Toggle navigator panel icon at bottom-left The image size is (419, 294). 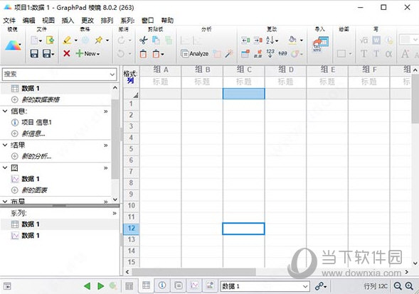pyautogui.click(x=8, y=286)
